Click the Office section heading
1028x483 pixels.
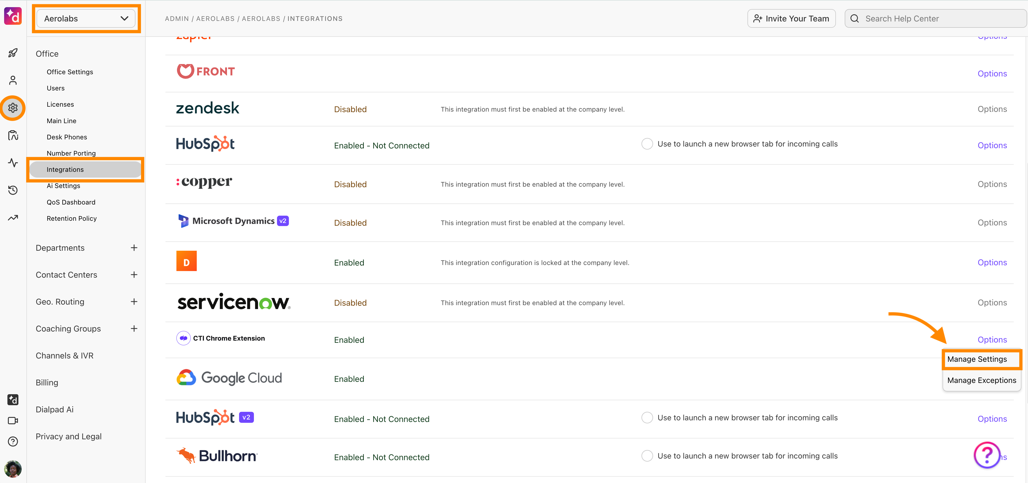point(47,54)
